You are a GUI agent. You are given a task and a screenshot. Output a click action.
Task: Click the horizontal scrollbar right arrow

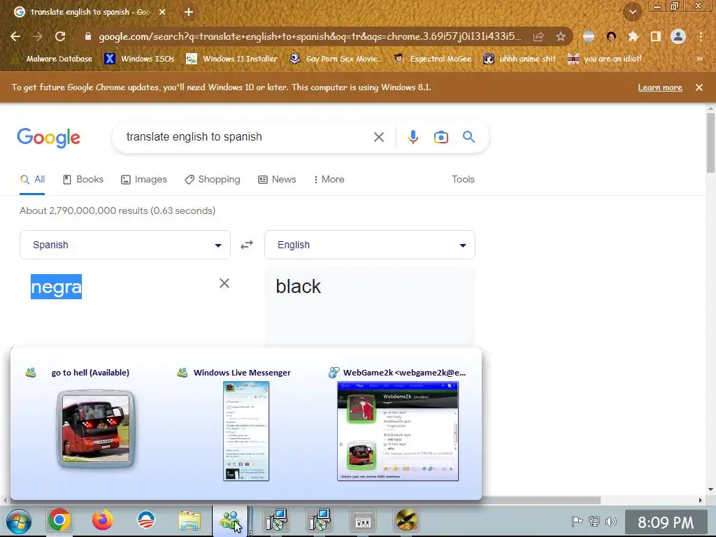[x=701, y=501]
